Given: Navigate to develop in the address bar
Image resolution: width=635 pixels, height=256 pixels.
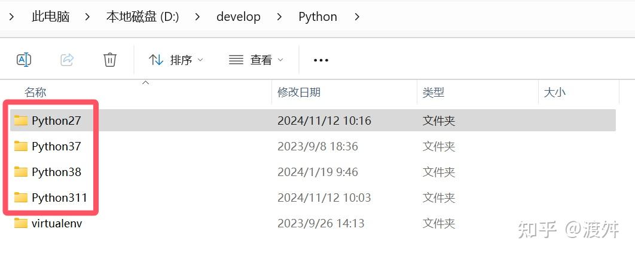Looking at the screenshot, I should coord(238,17).
